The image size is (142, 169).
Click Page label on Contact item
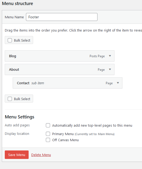109,83
